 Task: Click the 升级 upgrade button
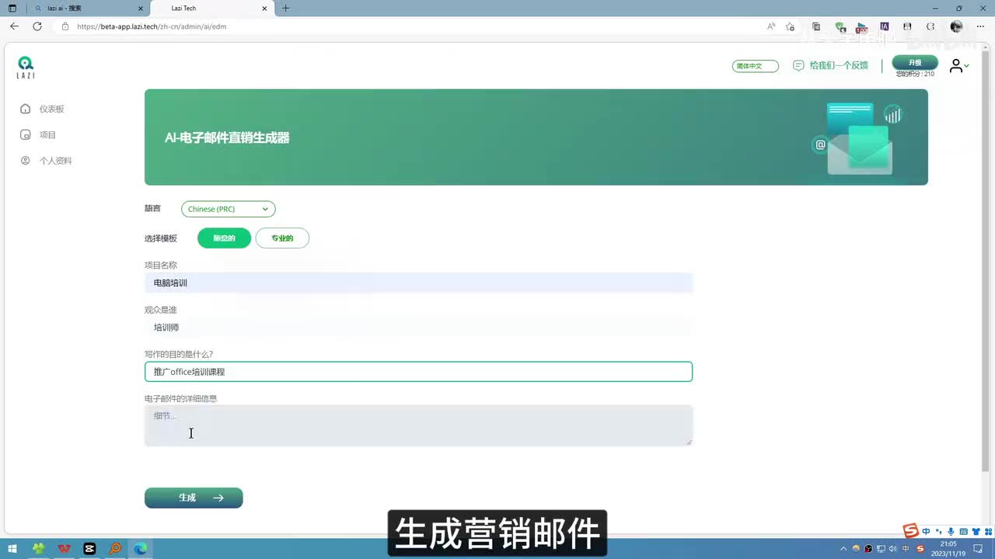pyautogui.click(x=914, y=62)
